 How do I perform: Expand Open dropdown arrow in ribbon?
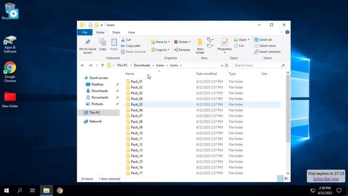pyautogui.click(x=248, y=40)
